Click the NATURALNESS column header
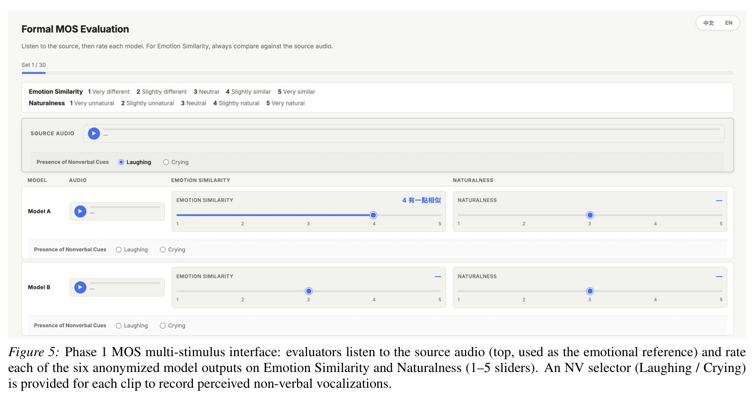 pyautogui.click(x=473, y=180)
